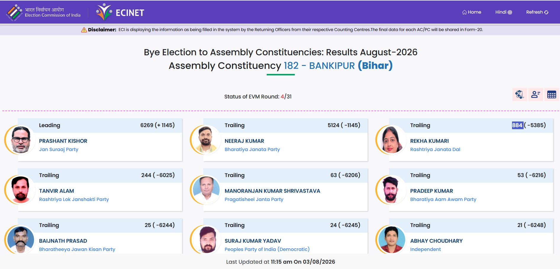This screenshot has height=269, width=560.
Task: Open the round-wise results icon
Action: (x=519, y=95)
